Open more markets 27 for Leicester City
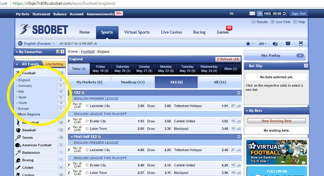The image size is (324, 176). point(233,106)
